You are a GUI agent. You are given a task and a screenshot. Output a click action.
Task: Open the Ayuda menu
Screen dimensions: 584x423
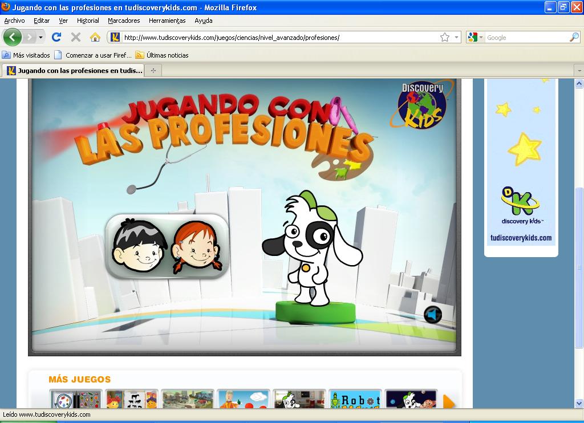(x=204, y=21)
